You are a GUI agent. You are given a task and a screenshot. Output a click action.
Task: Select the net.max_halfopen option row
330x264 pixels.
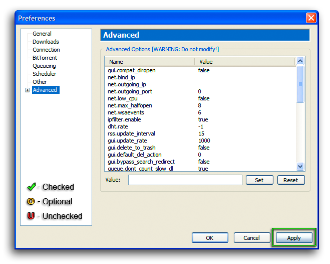(130, 105)
